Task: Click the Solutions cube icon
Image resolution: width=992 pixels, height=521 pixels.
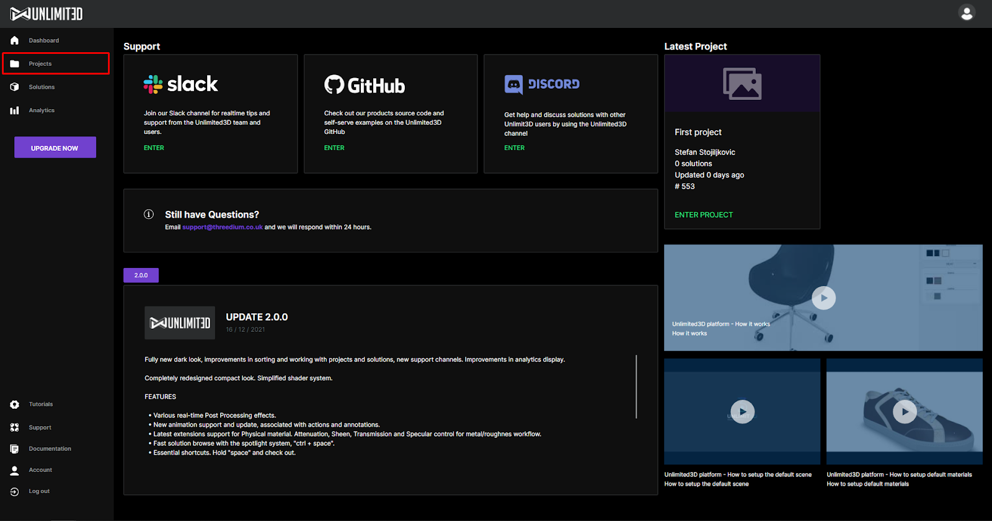Action: pyautogui.click(x=14, y=87)
